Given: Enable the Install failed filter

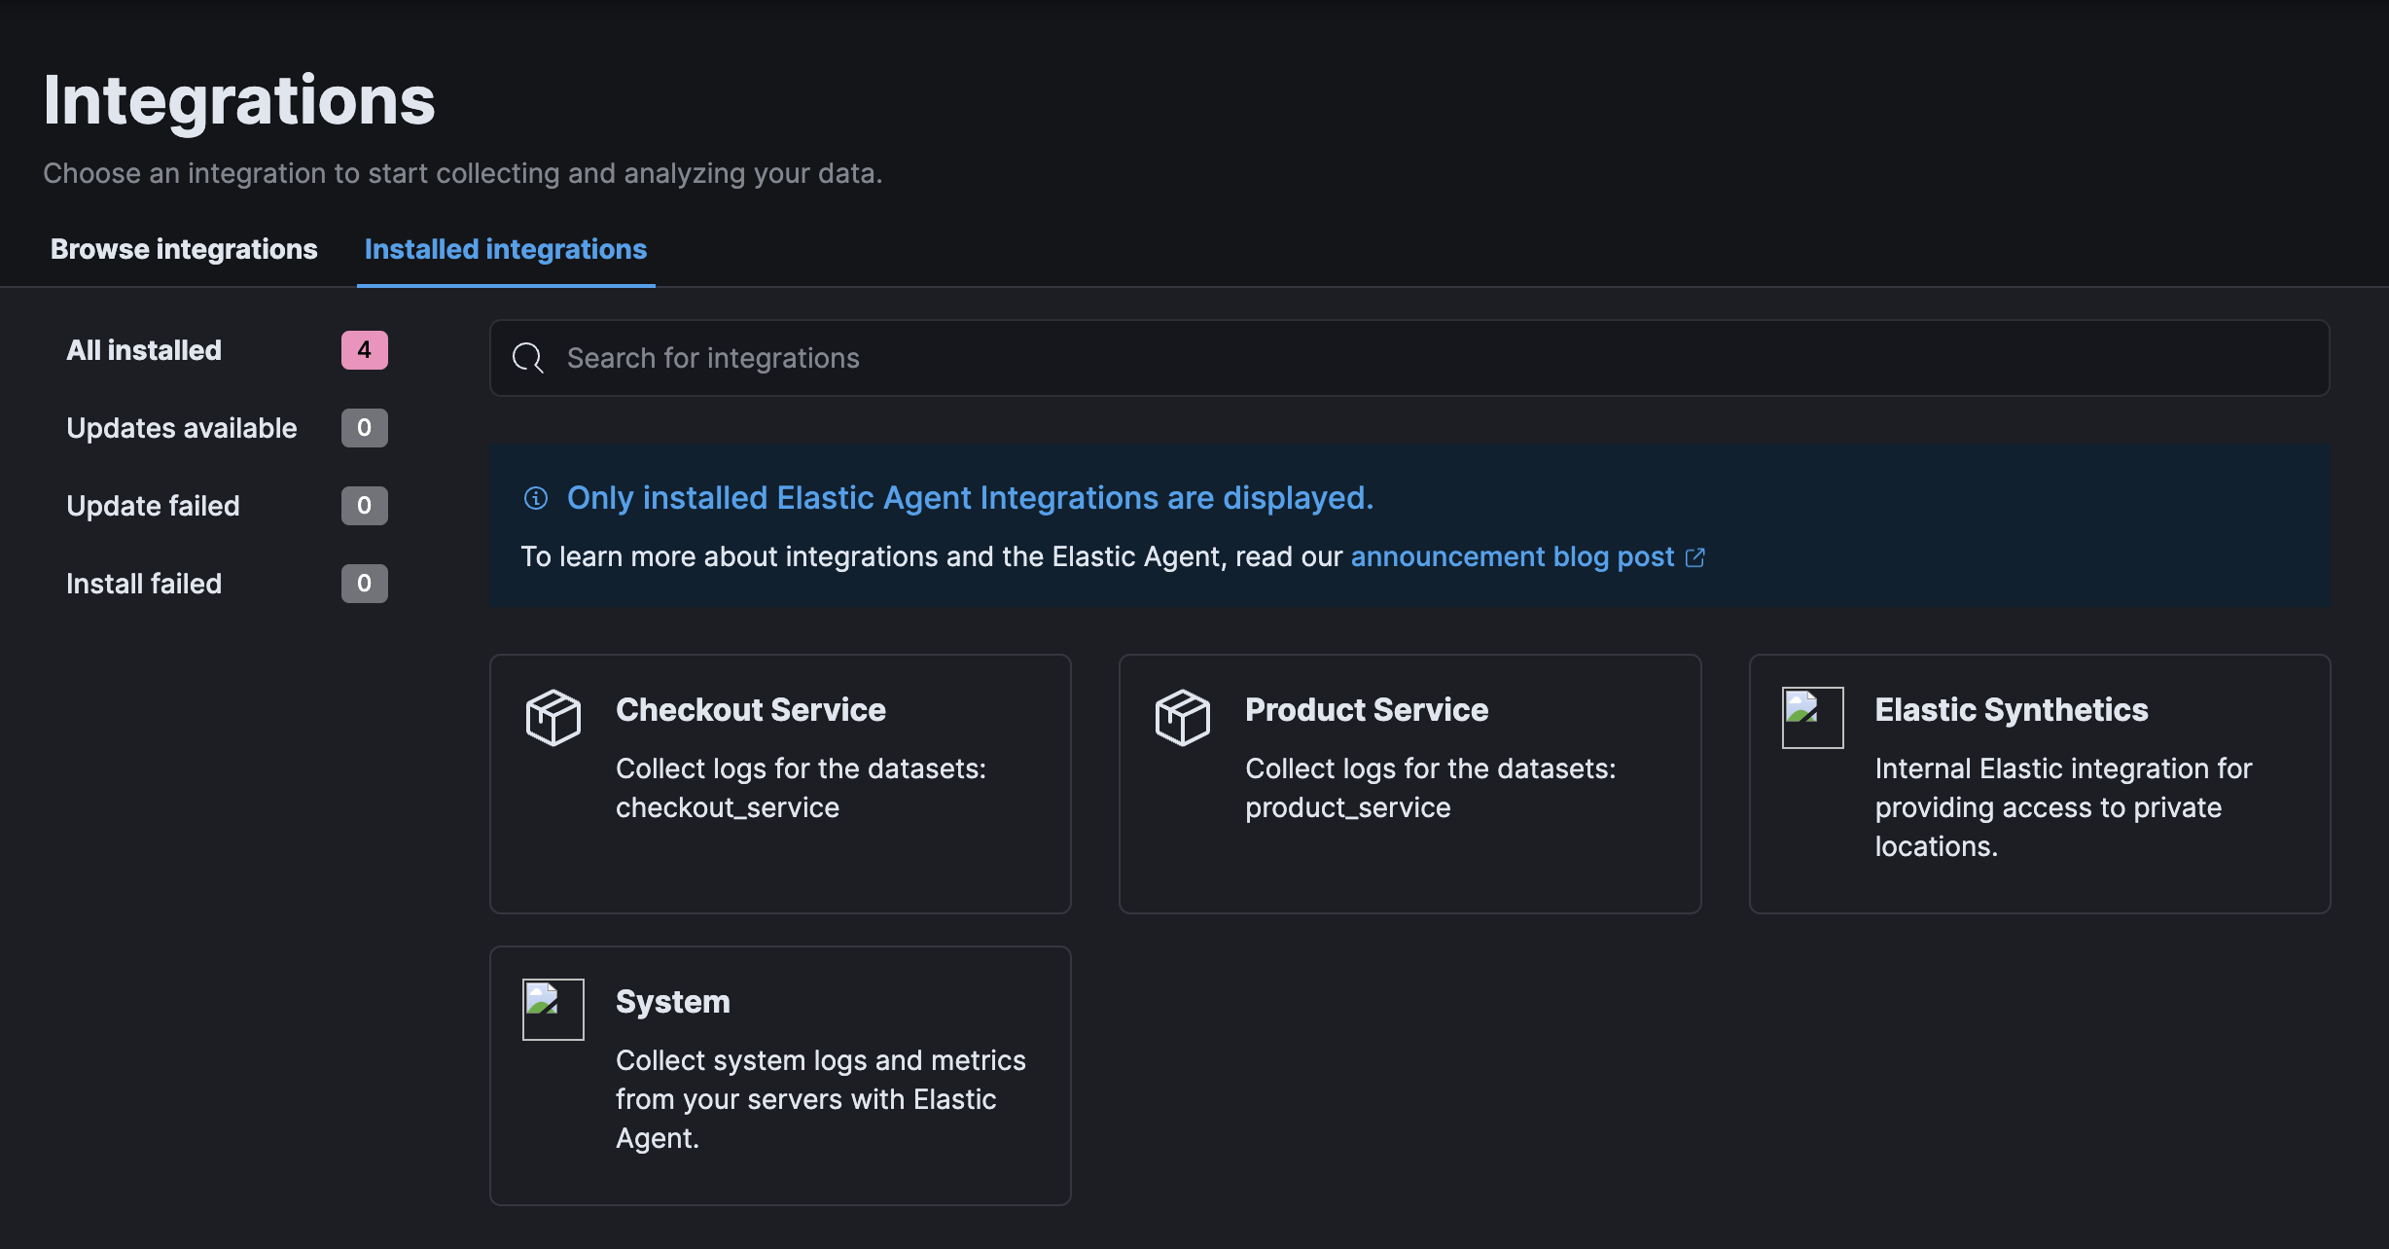Looking at the screenshot, I should [144, 582].
